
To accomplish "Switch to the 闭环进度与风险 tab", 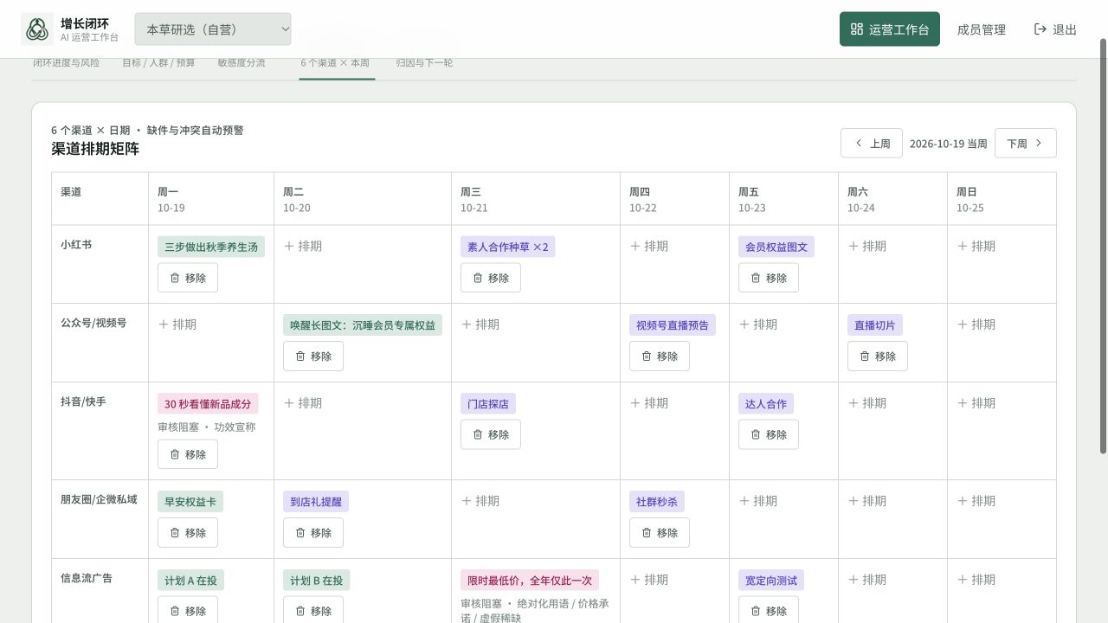I will click(67, 63).
